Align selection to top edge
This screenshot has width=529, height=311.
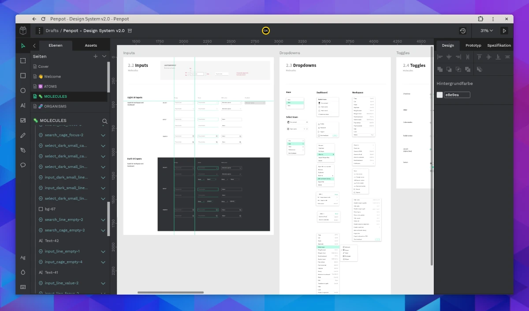(479, 57)
